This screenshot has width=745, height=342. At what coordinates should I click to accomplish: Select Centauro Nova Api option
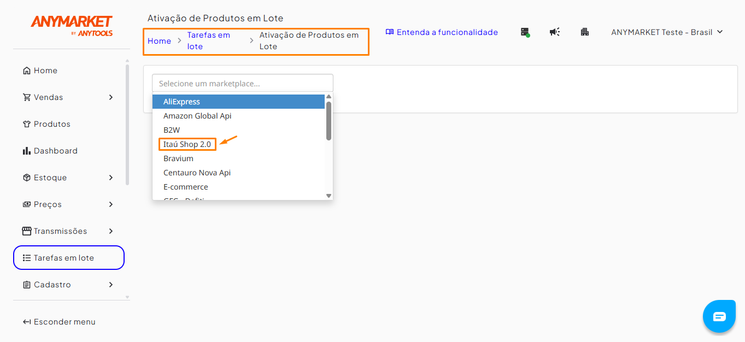pos(238,173)
